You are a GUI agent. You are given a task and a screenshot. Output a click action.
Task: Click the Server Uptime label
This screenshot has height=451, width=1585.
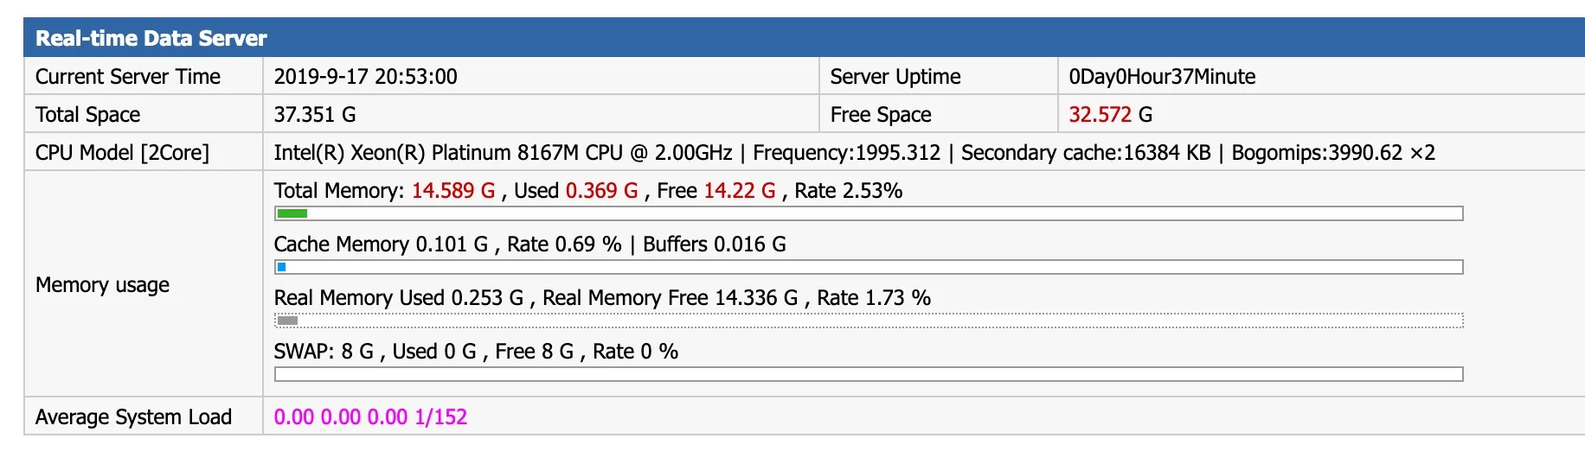pyautogui.click(x=895, y=77)
